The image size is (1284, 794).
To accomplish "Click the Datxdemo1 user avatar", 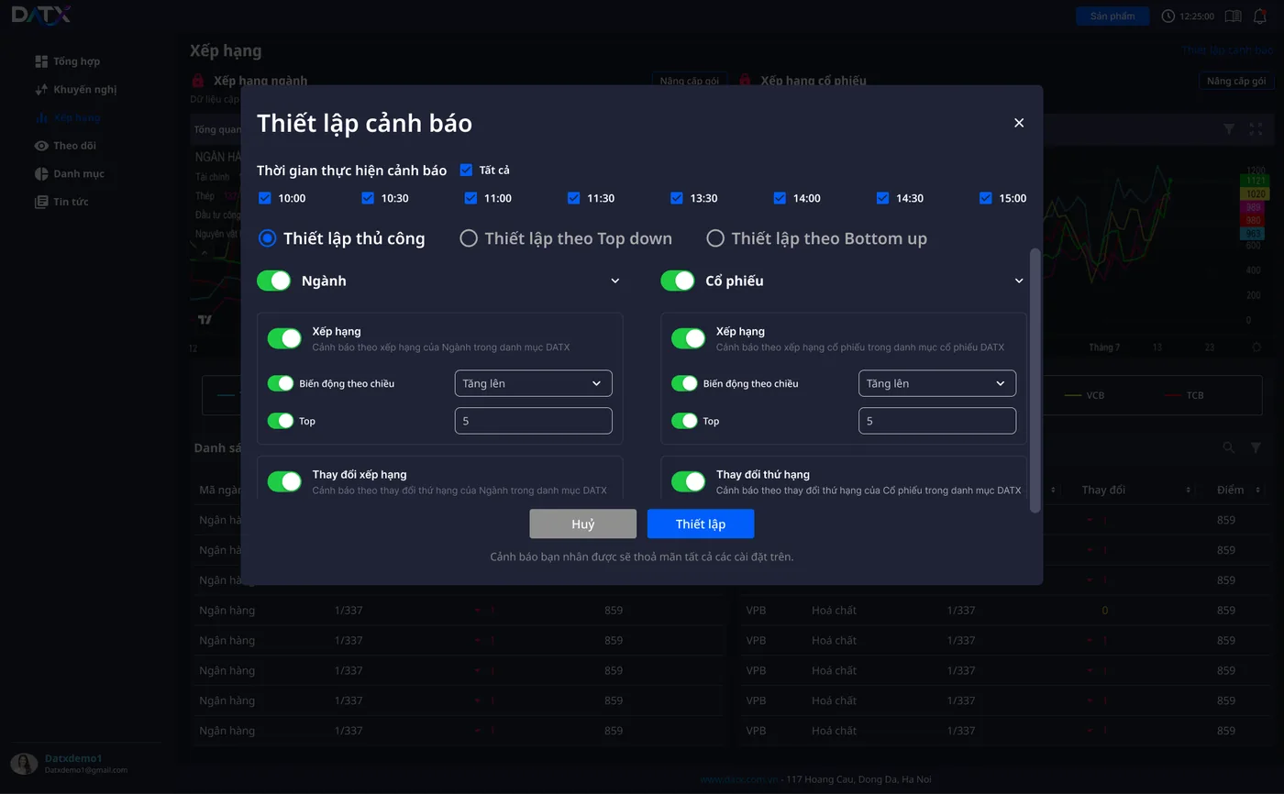I will (x=24, y=764).
